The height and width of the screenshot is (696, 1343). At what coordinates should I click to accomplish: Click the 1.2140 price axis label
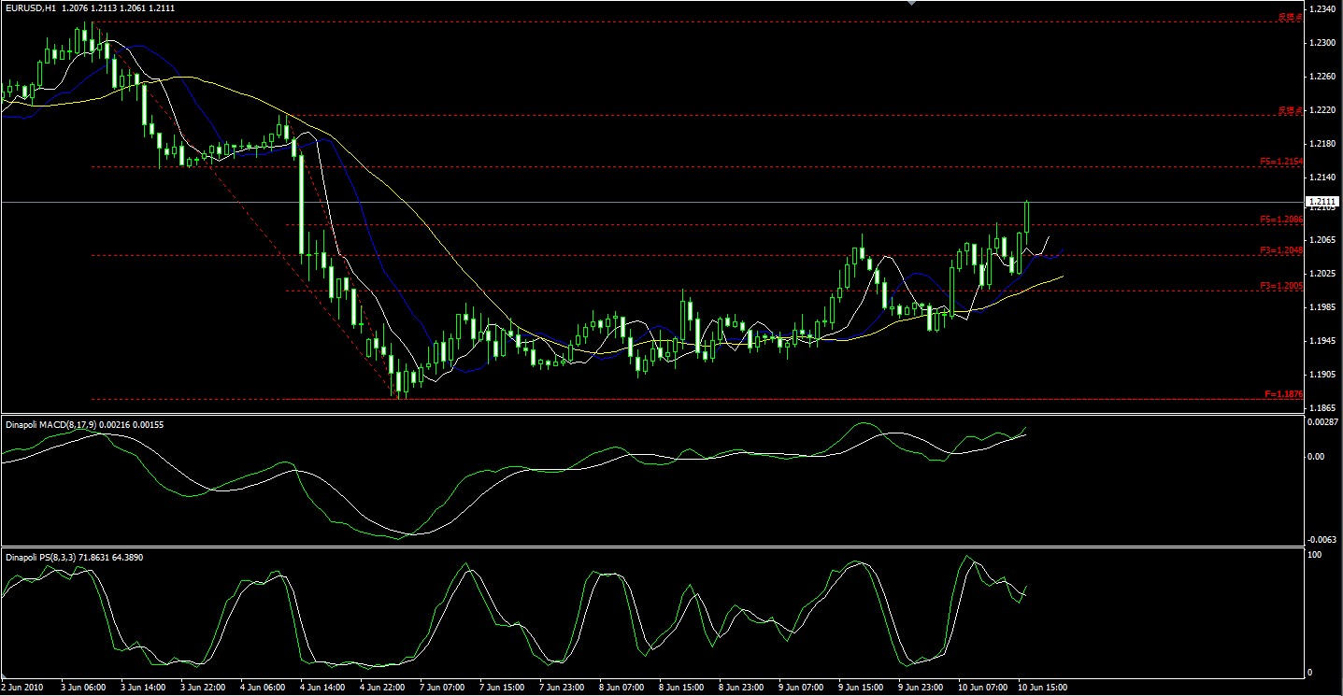pos(1322,178)
